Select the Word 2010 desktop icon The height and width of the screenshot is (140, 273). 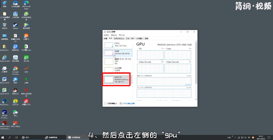(4, 80)
